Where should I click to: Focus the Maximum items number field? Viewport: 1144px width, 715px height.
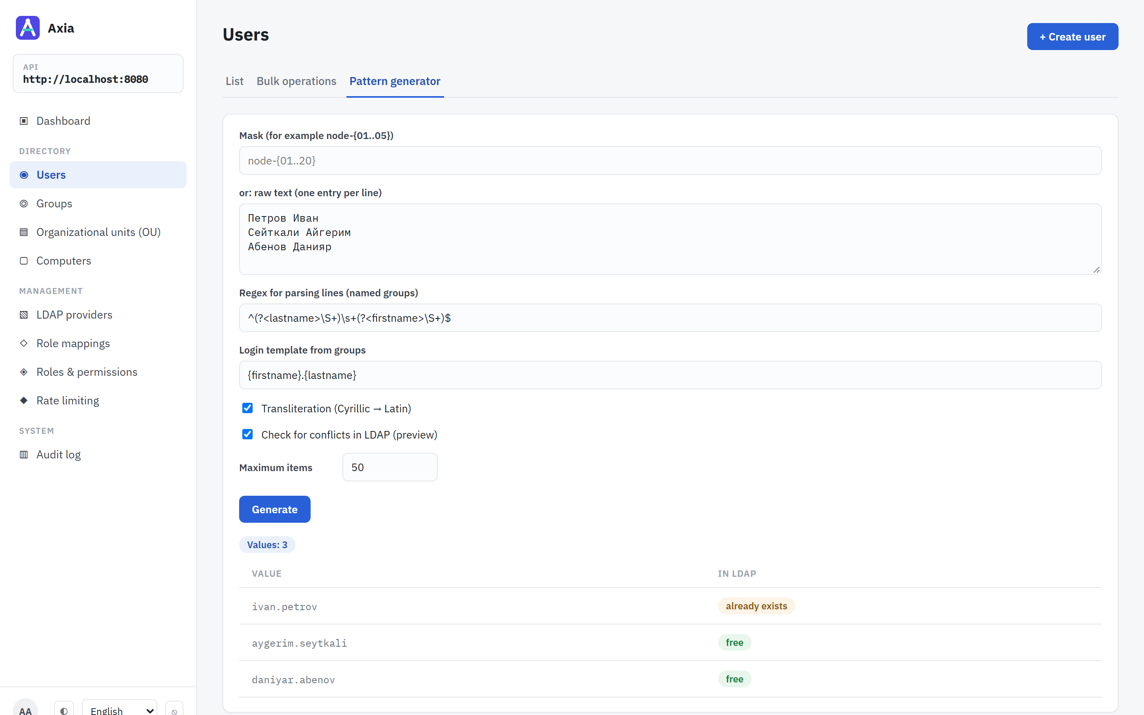pyautogui.click(x=390, y=467)
